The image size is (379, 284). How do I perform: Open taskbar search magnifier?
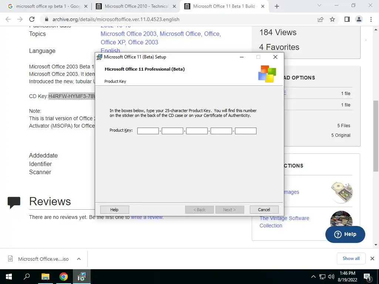coord(27,277)
